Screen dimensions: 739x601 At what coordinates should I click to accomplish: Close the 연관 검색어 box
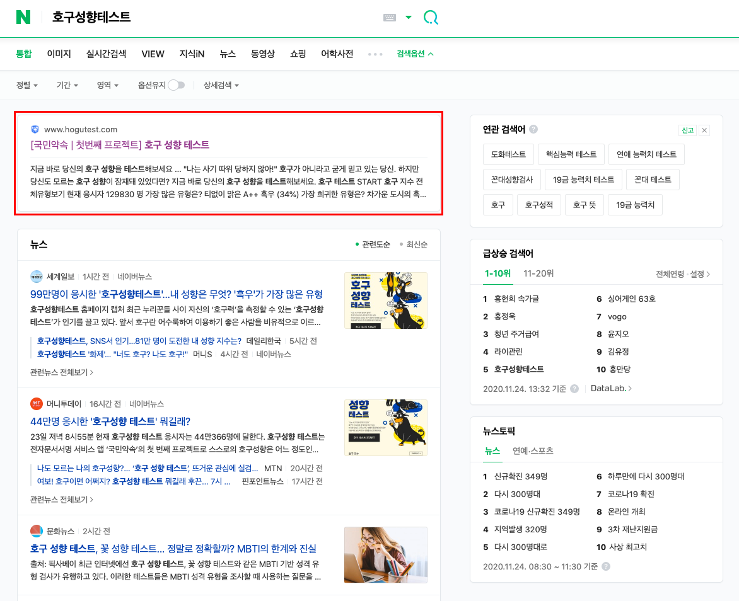point(704,130)
